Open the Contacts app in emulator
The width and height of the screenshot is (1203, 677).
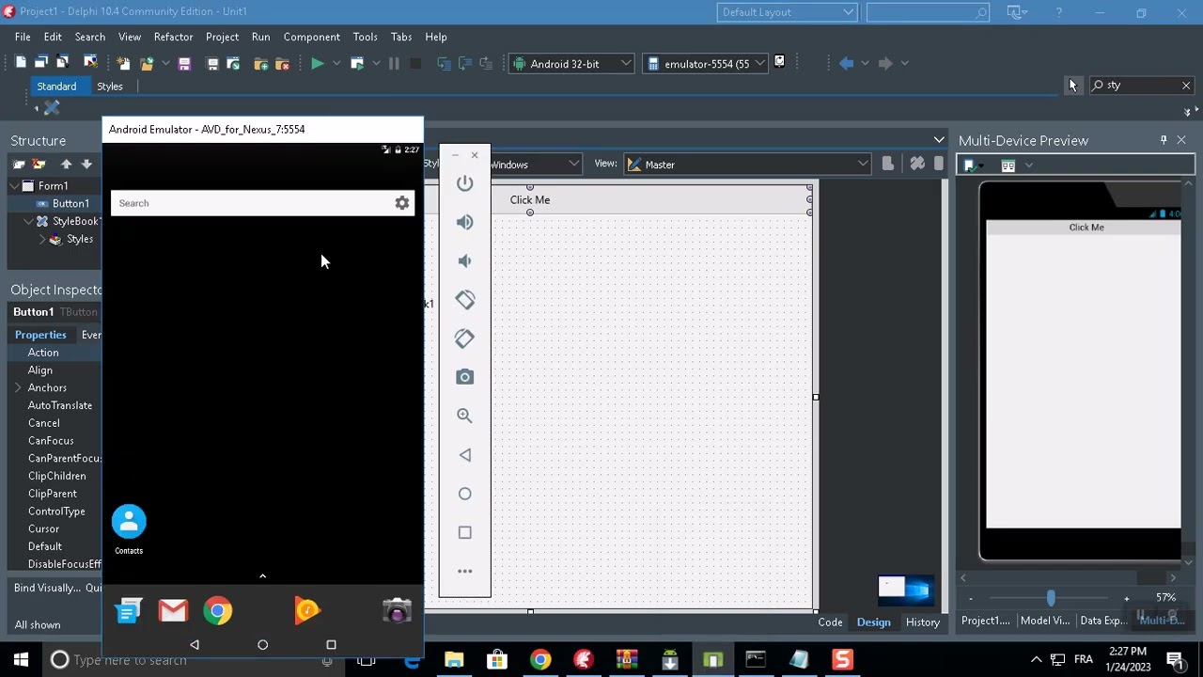[129, 528]
